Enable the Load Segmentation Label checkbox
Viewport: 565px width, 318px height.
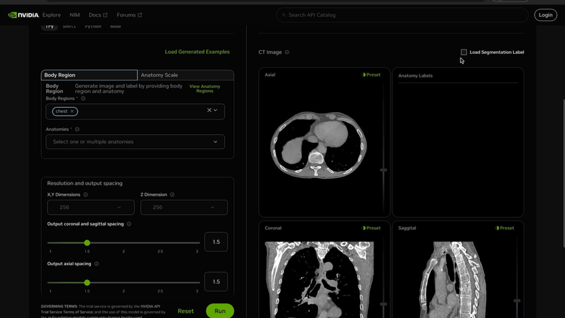tap(463, 52)
